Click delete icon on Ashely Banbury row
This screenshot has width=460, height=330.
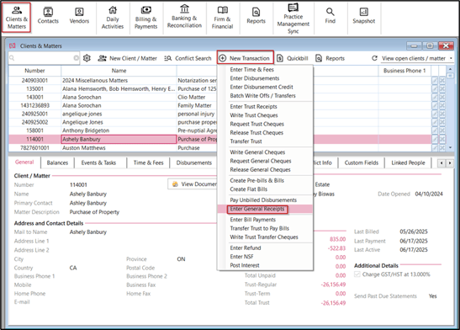coord(442,139)
